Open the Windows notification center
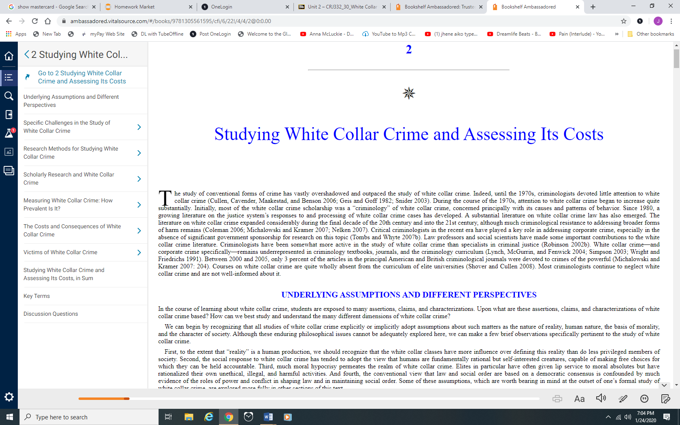Screen dimensions: 680x425 pos(667,417)
